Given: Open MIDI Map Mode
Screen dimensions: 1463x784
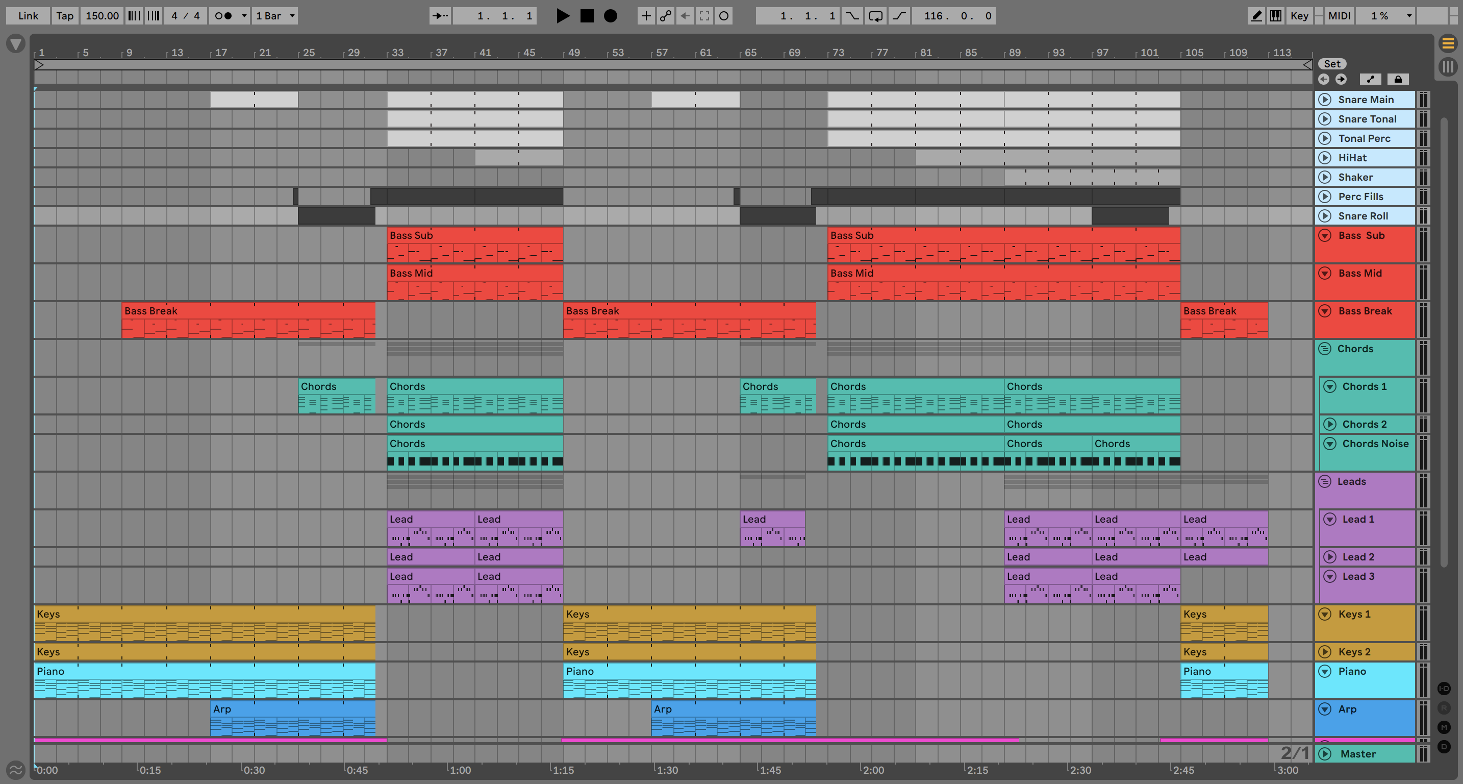Looking at the screenshot, I should (1339, 16).
